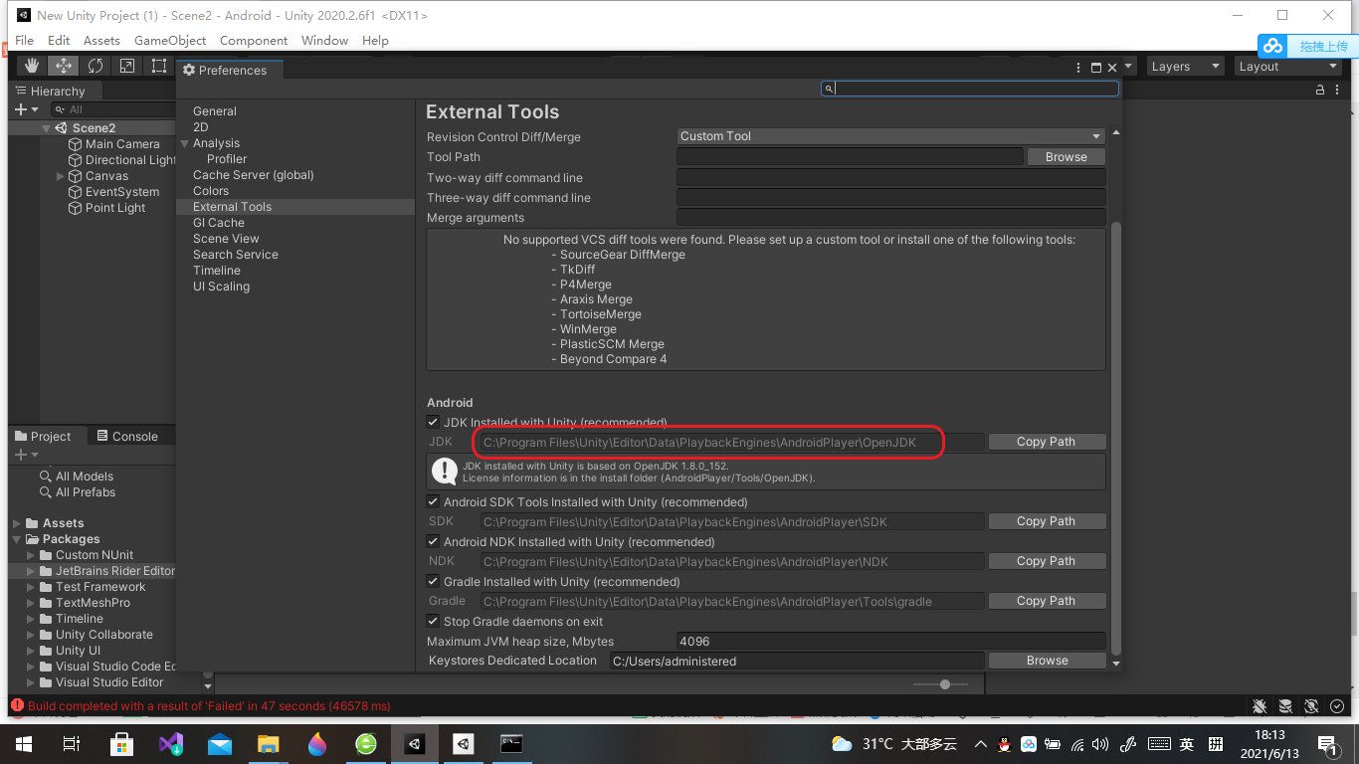
Task: Select the Rotate tool in the toolbar
Action: pyautogui.click(x=96, y=66)
